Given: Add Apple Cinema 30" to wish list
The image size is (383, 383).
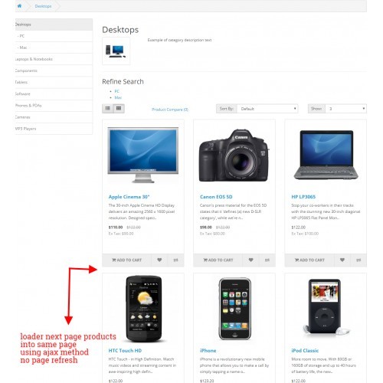Looking at the screenshot, I should [159, 260].
